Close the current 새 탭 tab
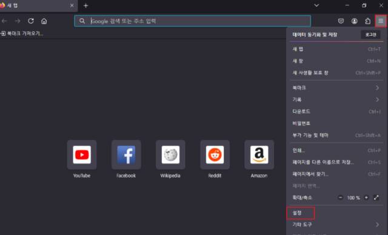388x235 pixels. click(72, 5)
